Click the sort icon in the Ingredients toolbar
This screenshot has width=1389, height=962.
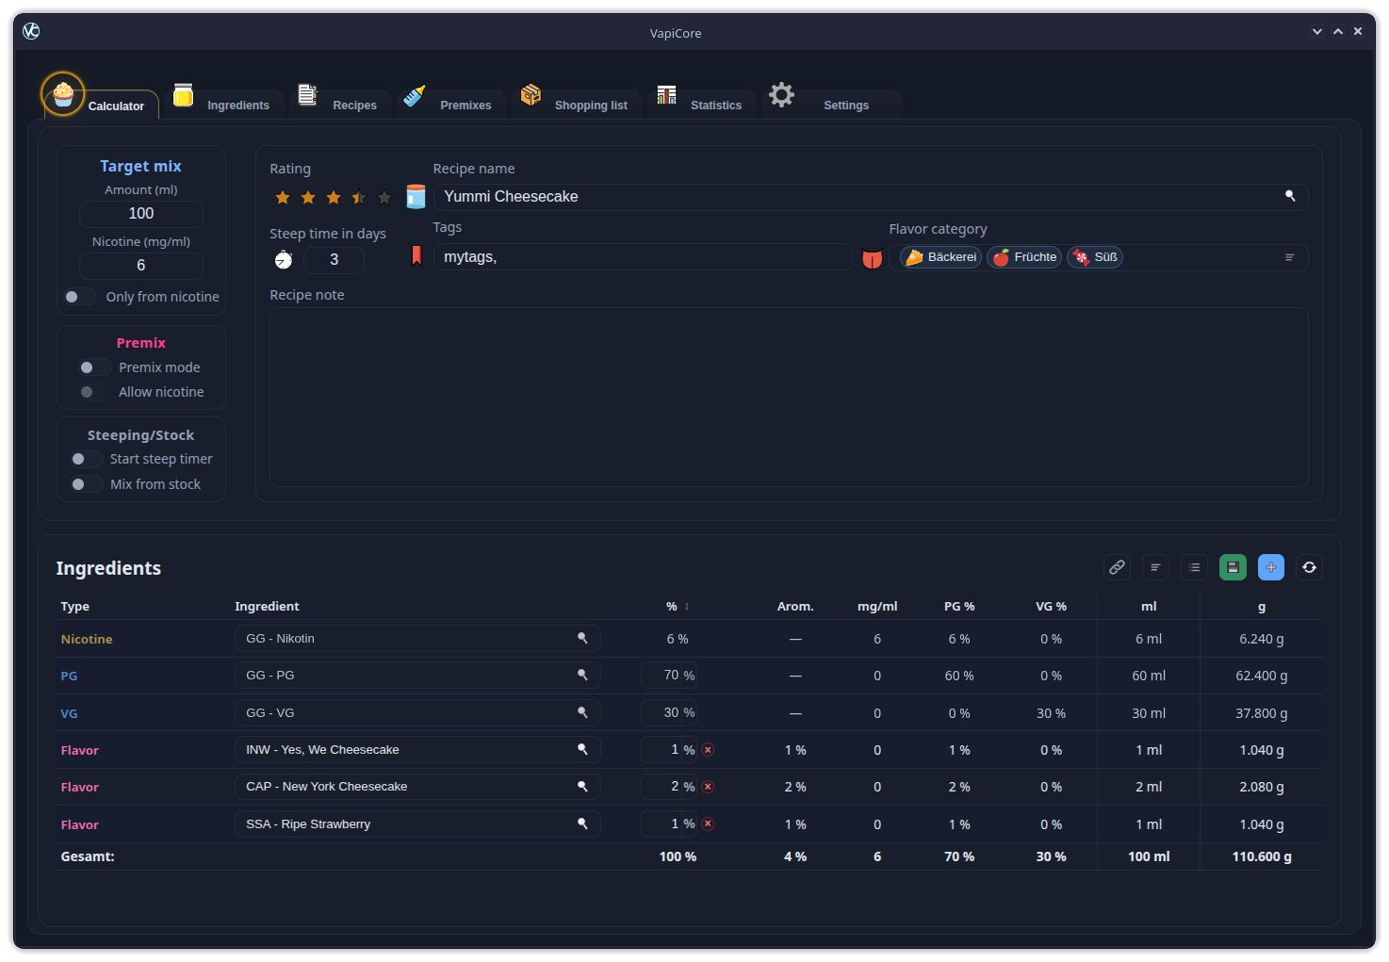(x=1155, y=567)
